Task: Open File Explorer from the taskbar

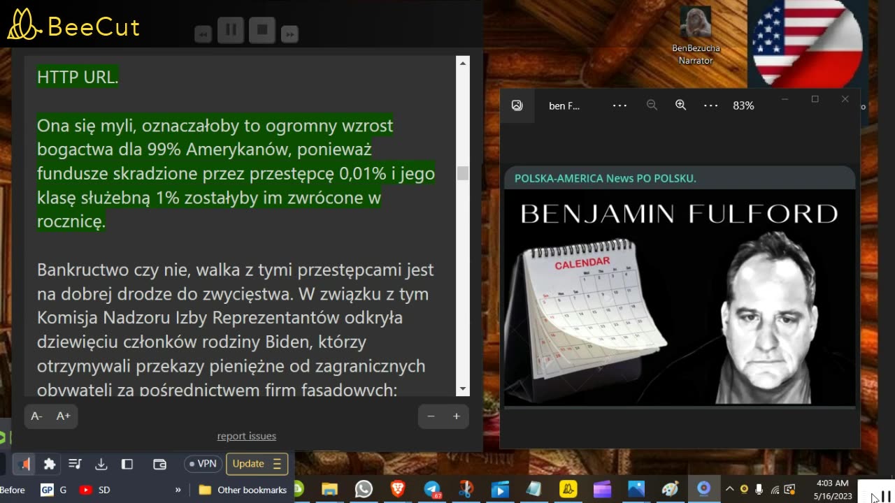Action: point(329,489)
